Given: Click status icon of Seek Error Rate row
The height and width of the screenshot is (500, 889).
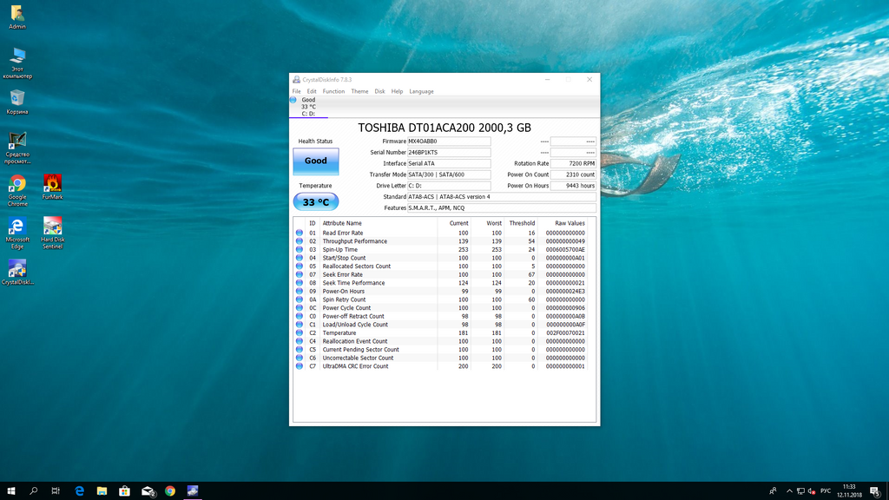Looking at the screenshot, I should point(300,274).
